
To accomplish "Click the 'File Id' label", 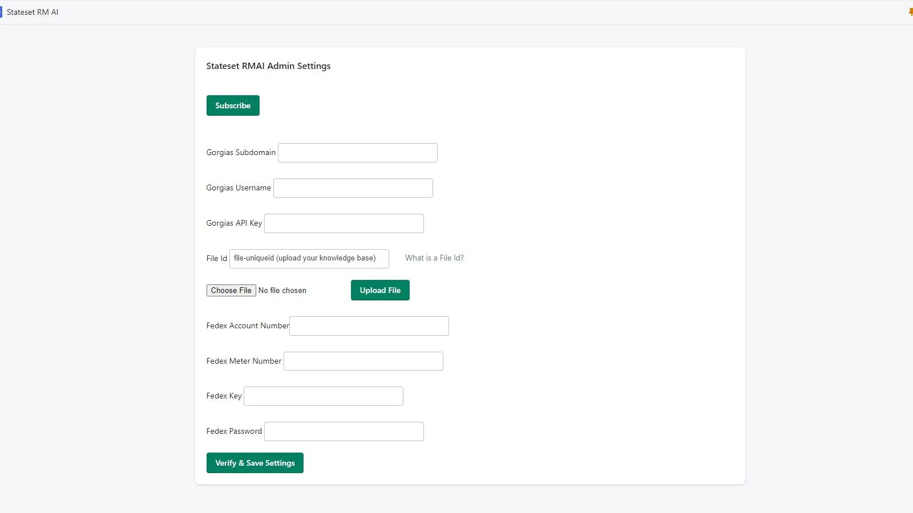I will point(216,258).
